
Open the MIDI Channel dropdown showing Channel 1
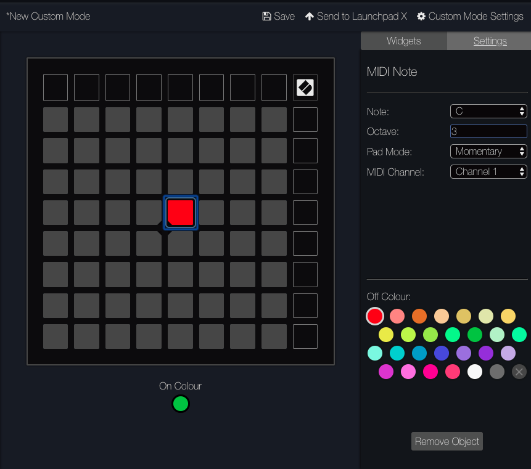[488, 171]
